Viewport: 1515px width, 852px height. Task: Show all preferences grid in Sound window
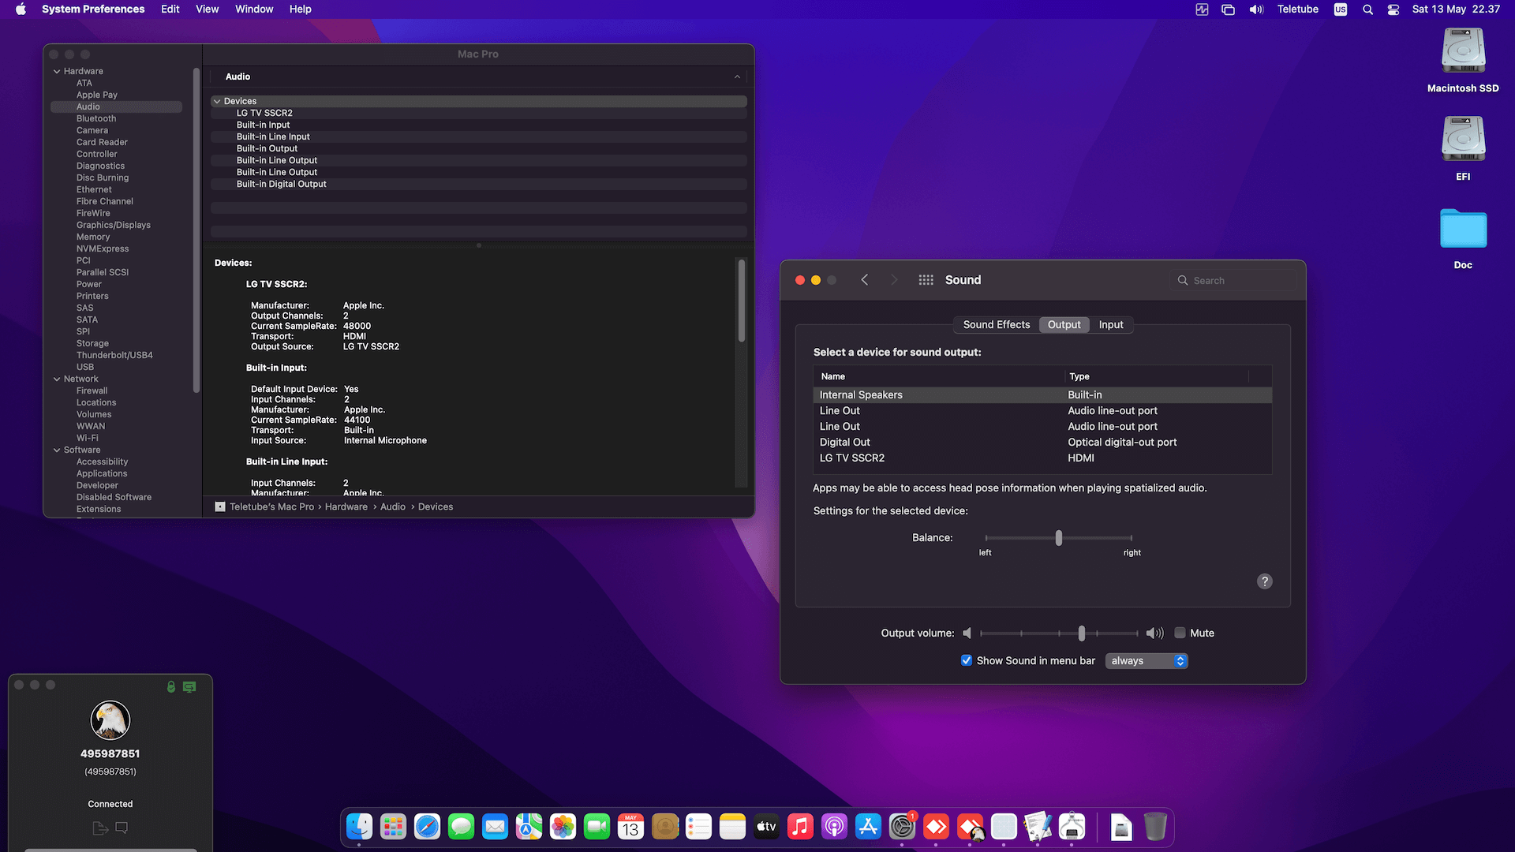click(926, 280)
